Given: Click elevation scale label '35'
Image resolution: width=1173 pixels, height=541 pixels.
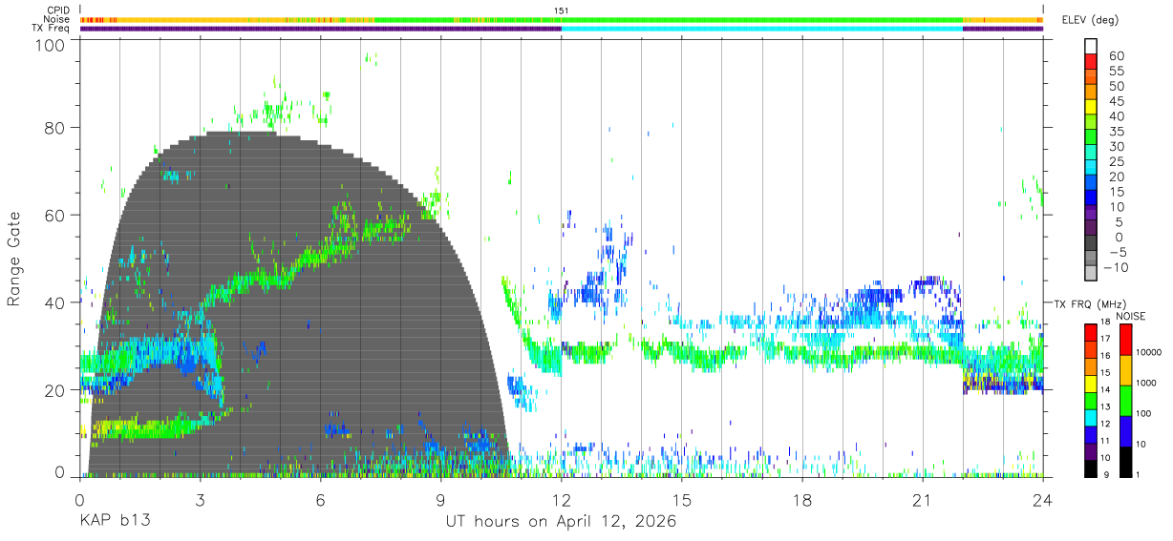Looking at the screenshot, I should [x=1117, y=132].
